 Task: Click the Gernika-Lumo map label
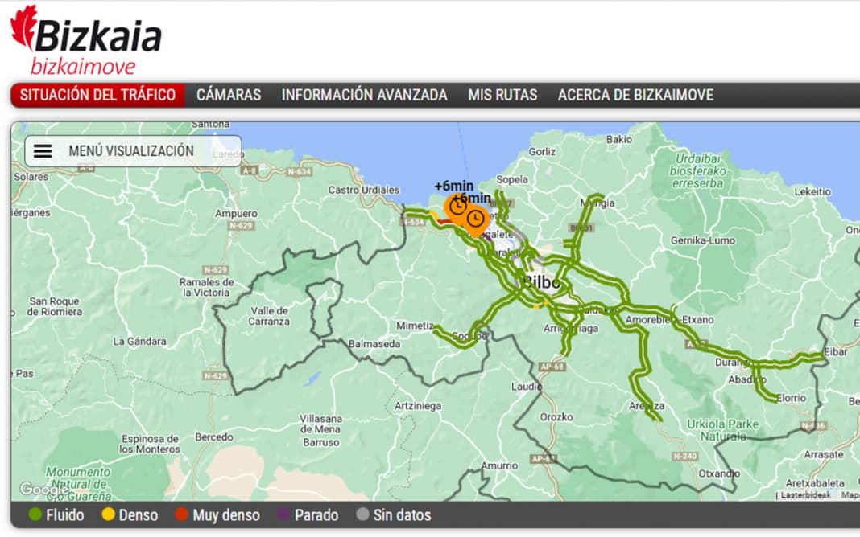coord(703,240)
